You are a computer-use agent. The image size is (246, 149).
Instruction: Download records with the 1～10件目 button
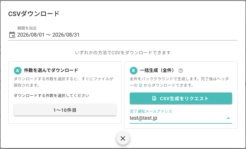point(65,110)
